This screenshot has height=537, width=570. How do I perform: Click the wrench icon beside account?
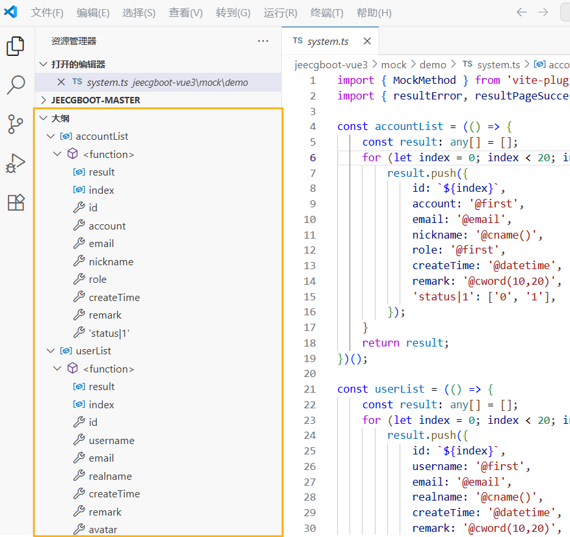79,226
